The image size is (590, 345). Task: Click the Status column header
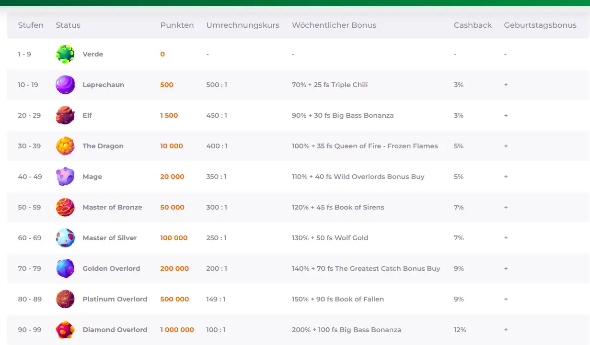click(x=68, y=25)
